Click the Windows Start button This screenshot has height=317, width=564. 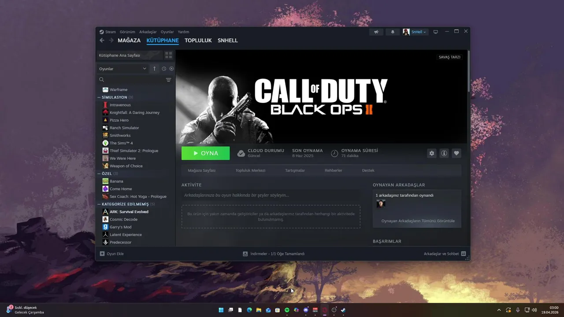(x=221, y=310)
